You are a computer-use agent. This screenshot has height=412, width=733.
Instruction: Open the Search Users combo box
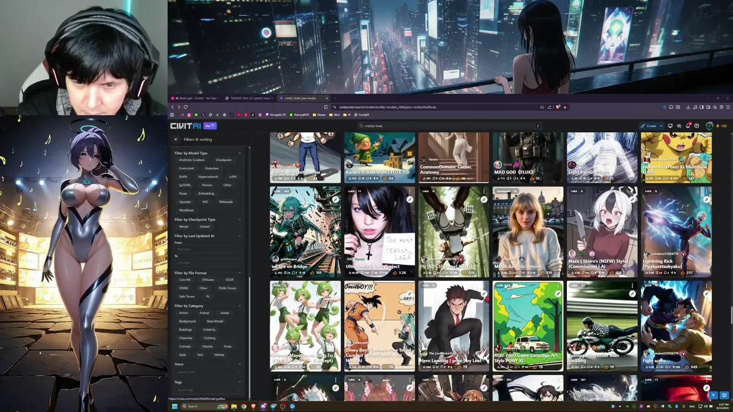point(207,372)
